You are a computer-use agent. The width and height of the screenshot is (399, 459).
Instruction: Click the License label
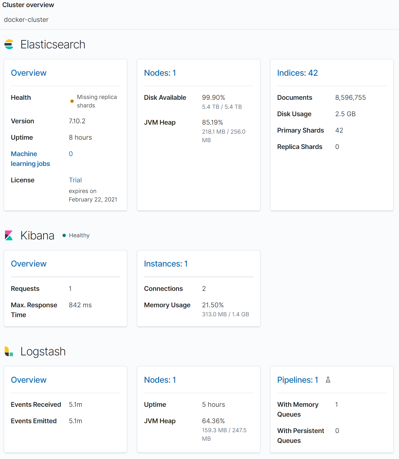(x=23, y=180)
